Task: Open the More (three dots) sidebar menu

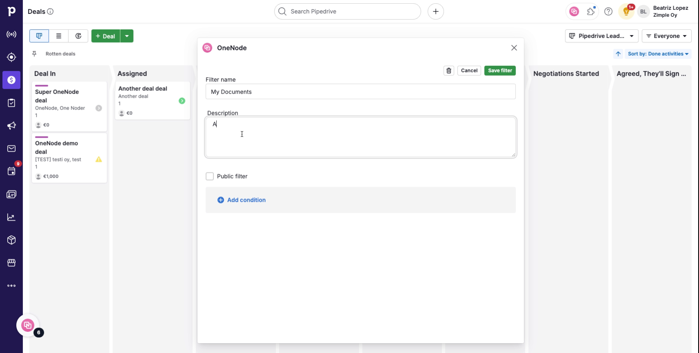Action: click(11, 286)
